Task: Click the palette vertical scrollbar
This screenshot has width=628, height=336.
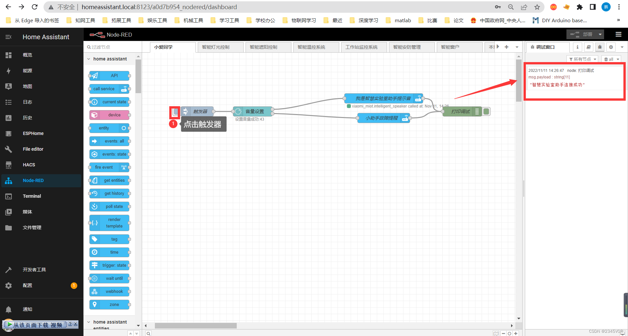Action: coord(138,76)
